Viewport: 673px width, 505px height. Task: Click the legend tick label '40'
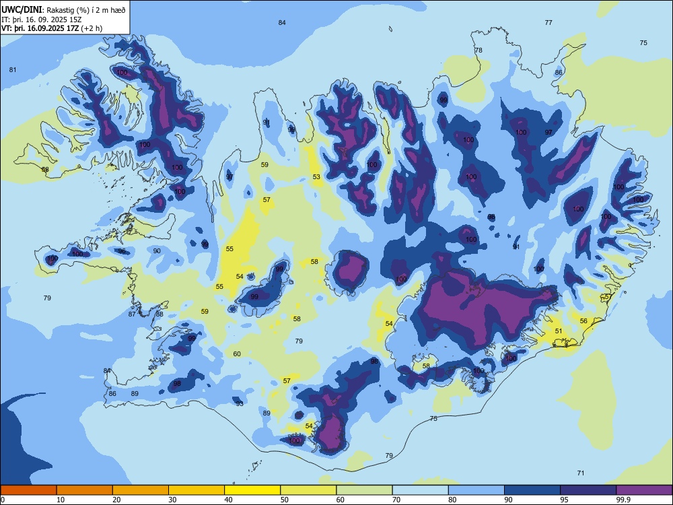click(229, 500)
